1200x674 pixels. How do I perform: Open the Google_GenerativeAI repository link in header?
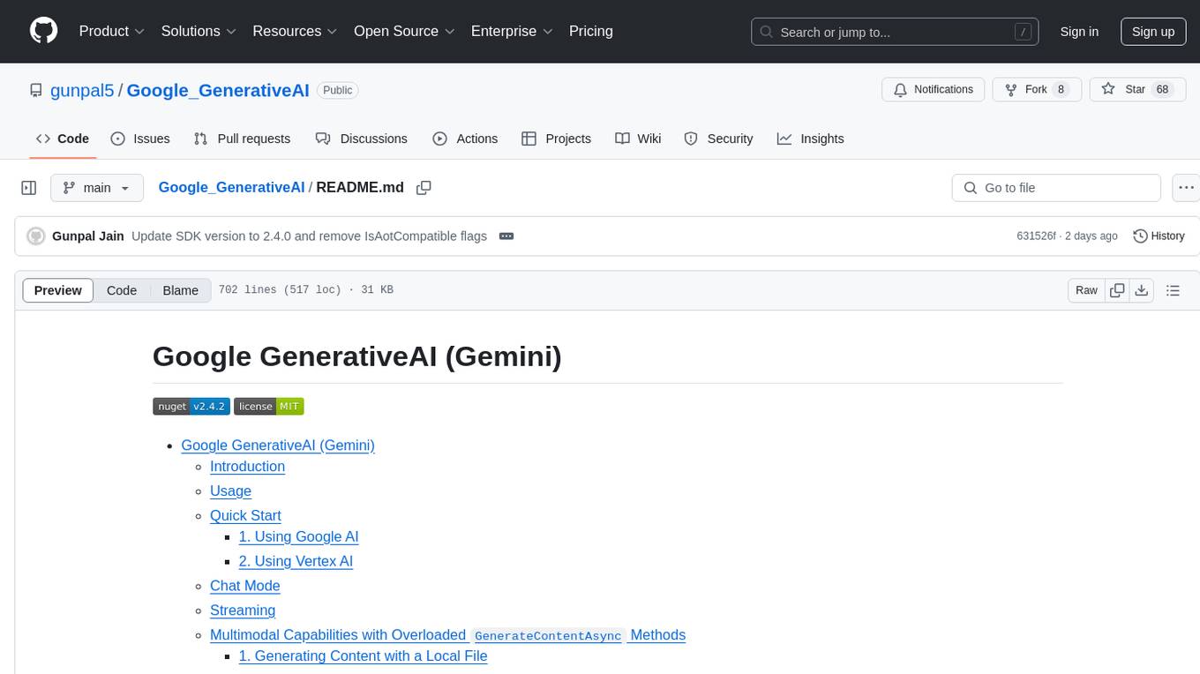click(218, 90)
